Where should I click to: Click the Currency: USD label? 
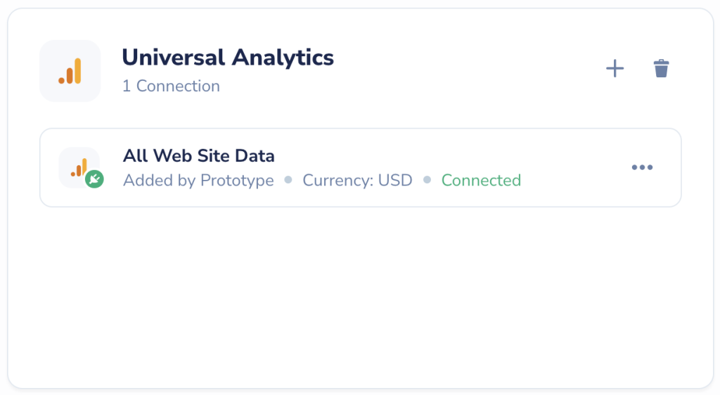(x=357, y=181)
